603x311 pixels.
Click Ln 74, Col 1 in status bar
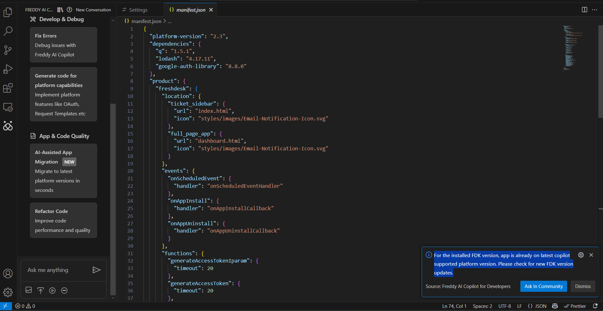[454, 306]
